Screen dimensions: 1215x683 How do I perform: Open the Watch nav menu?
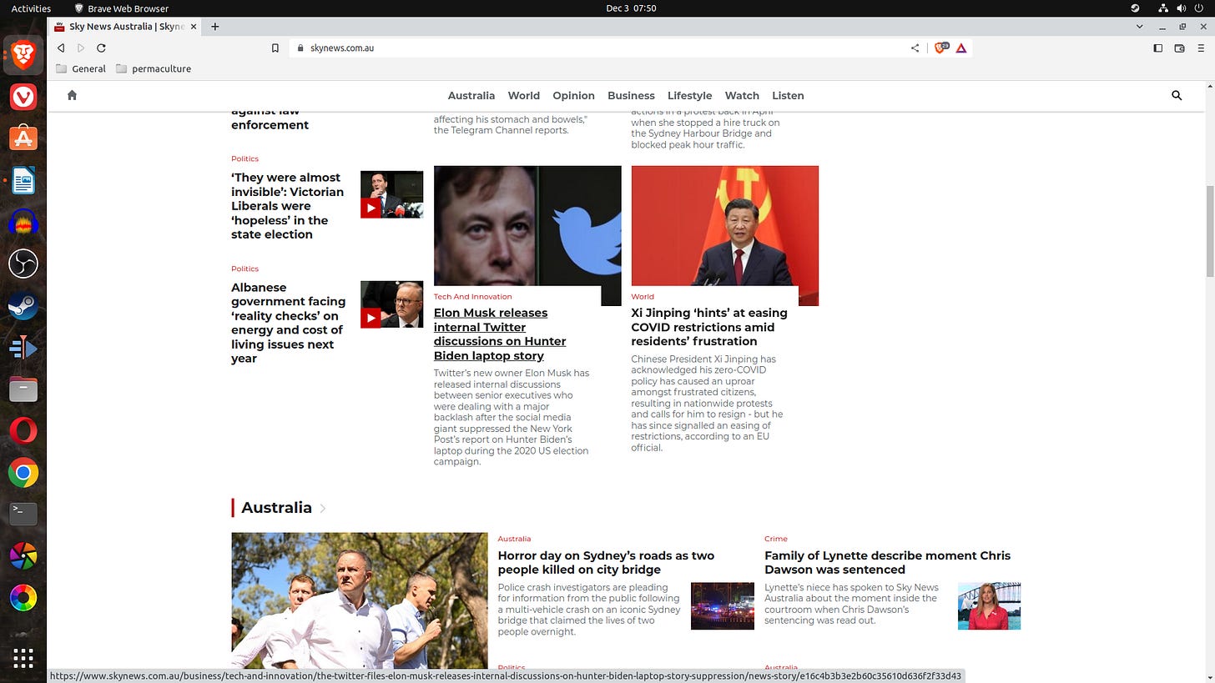coord(742,96)
